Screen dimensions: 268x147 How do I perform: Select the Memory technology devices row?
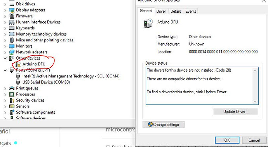tap(41, 34)
